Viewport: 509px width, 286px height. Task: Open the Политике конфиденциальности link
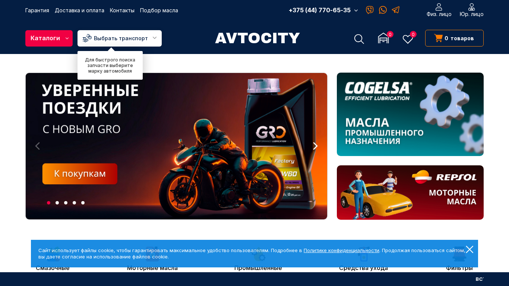[341, 251]
